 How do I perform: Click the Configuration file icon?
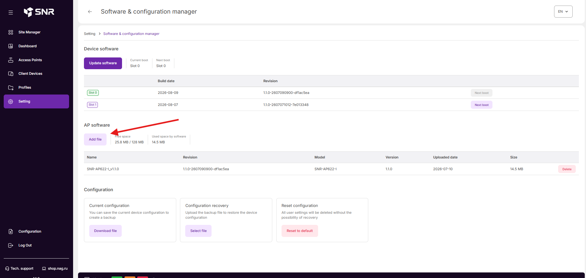pos(11,231)
